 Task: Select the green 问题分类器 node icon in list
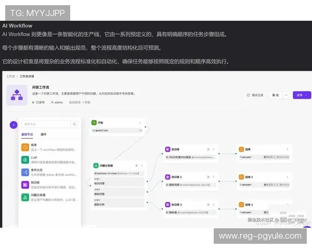[25, 197]
